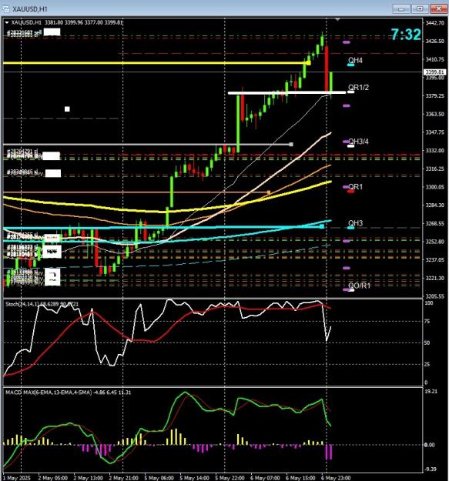
Task: Click the cyan QH3 level marker
Action: (350, 228)
